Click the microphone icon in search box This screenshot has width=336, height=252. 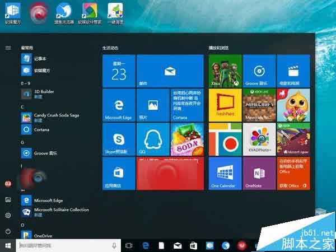(x=114, y=246)
